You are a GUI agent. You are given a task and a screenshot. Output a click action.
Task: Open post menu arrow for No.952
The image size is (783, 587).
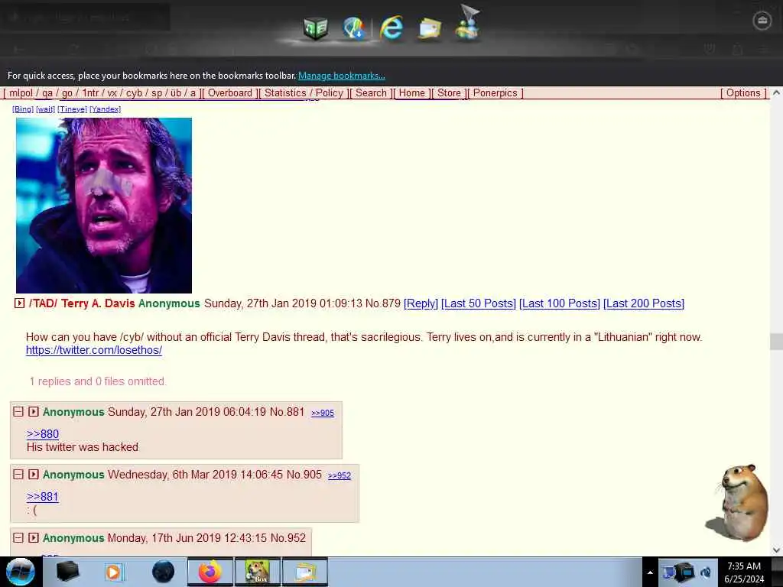click(x=34, y=537)
